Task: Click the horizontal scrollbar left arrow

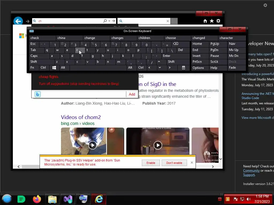Action: pyautogui.click(x=19, y=167)
